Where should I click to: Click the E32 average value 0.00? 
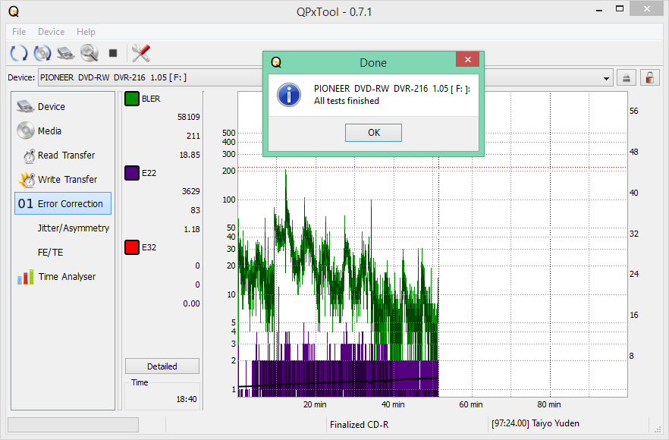tap(191, 303)
